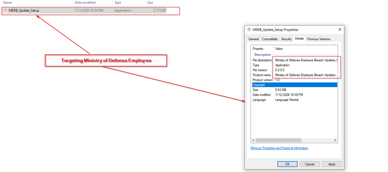Click the Properties dialog title bar icon

(249, 29)
